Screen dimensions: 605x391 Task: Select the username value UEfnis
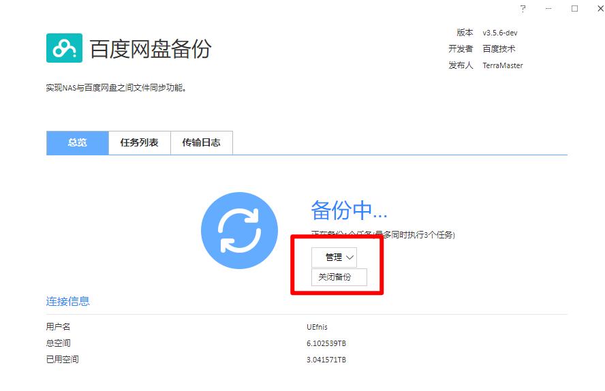(317, 327)
